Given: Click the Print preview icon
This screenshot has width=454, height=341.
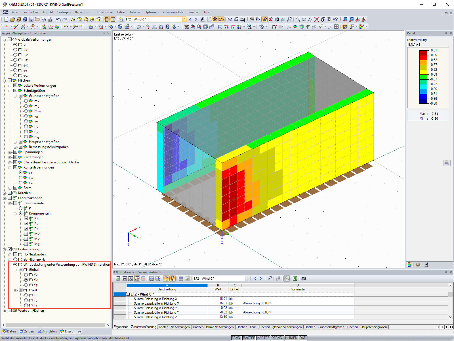Looking at the screenshot, I should [50, 19].
